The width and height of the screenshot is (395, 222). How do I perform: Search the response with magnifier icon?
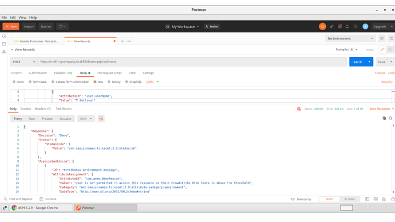pyautogui.click(x=391, y=118)
